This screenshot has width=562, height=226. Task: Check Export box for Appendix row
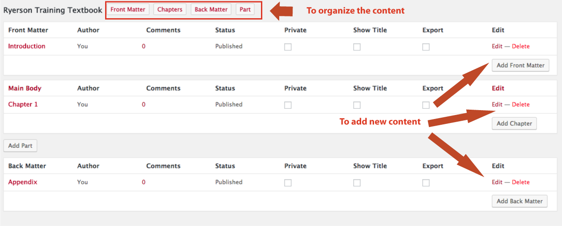click(426, 183)
